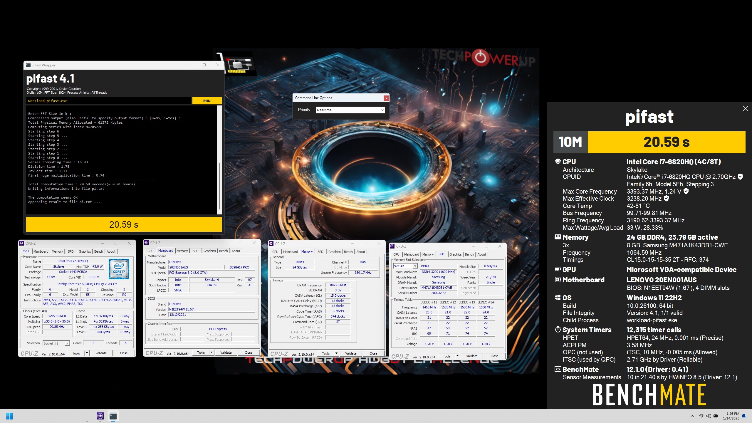Click the yellow RUN button in pifast Wrapper
This screenshot has height=423, width=752.
(207, 101)
